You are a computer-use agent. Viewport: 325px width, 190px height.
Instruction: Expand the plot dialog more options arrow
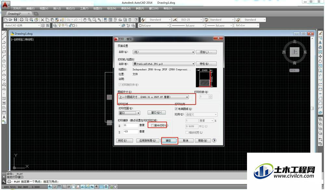coord(214,141)
